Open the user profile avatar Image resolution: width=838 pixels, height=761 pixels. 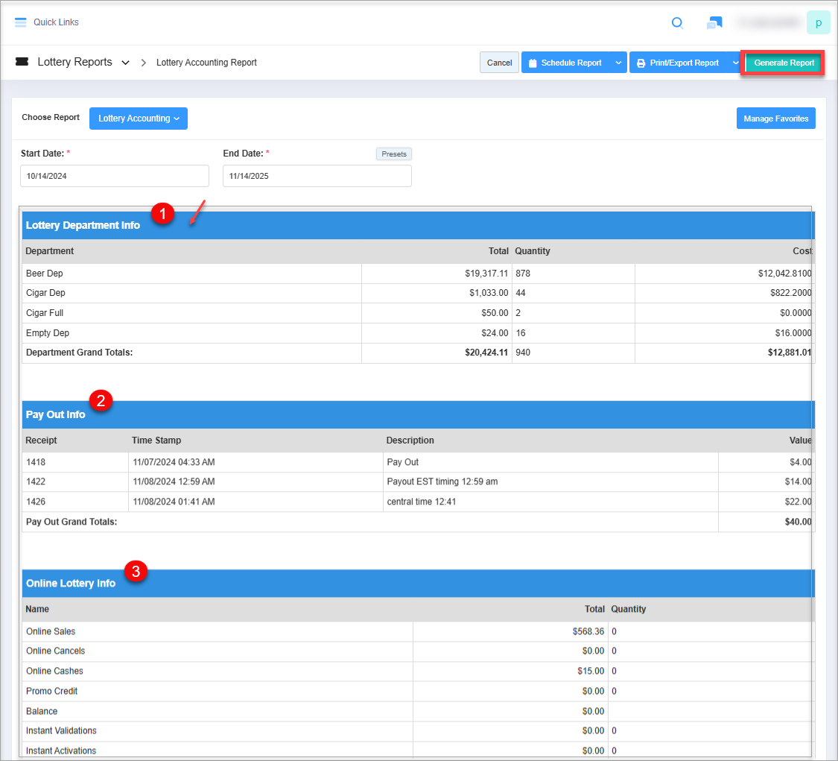point(818,22)
